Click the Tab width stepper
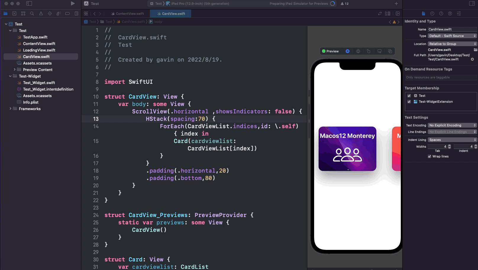Image resolution: width=478 pixels, height=270 pixels. [x=449, y=147]
